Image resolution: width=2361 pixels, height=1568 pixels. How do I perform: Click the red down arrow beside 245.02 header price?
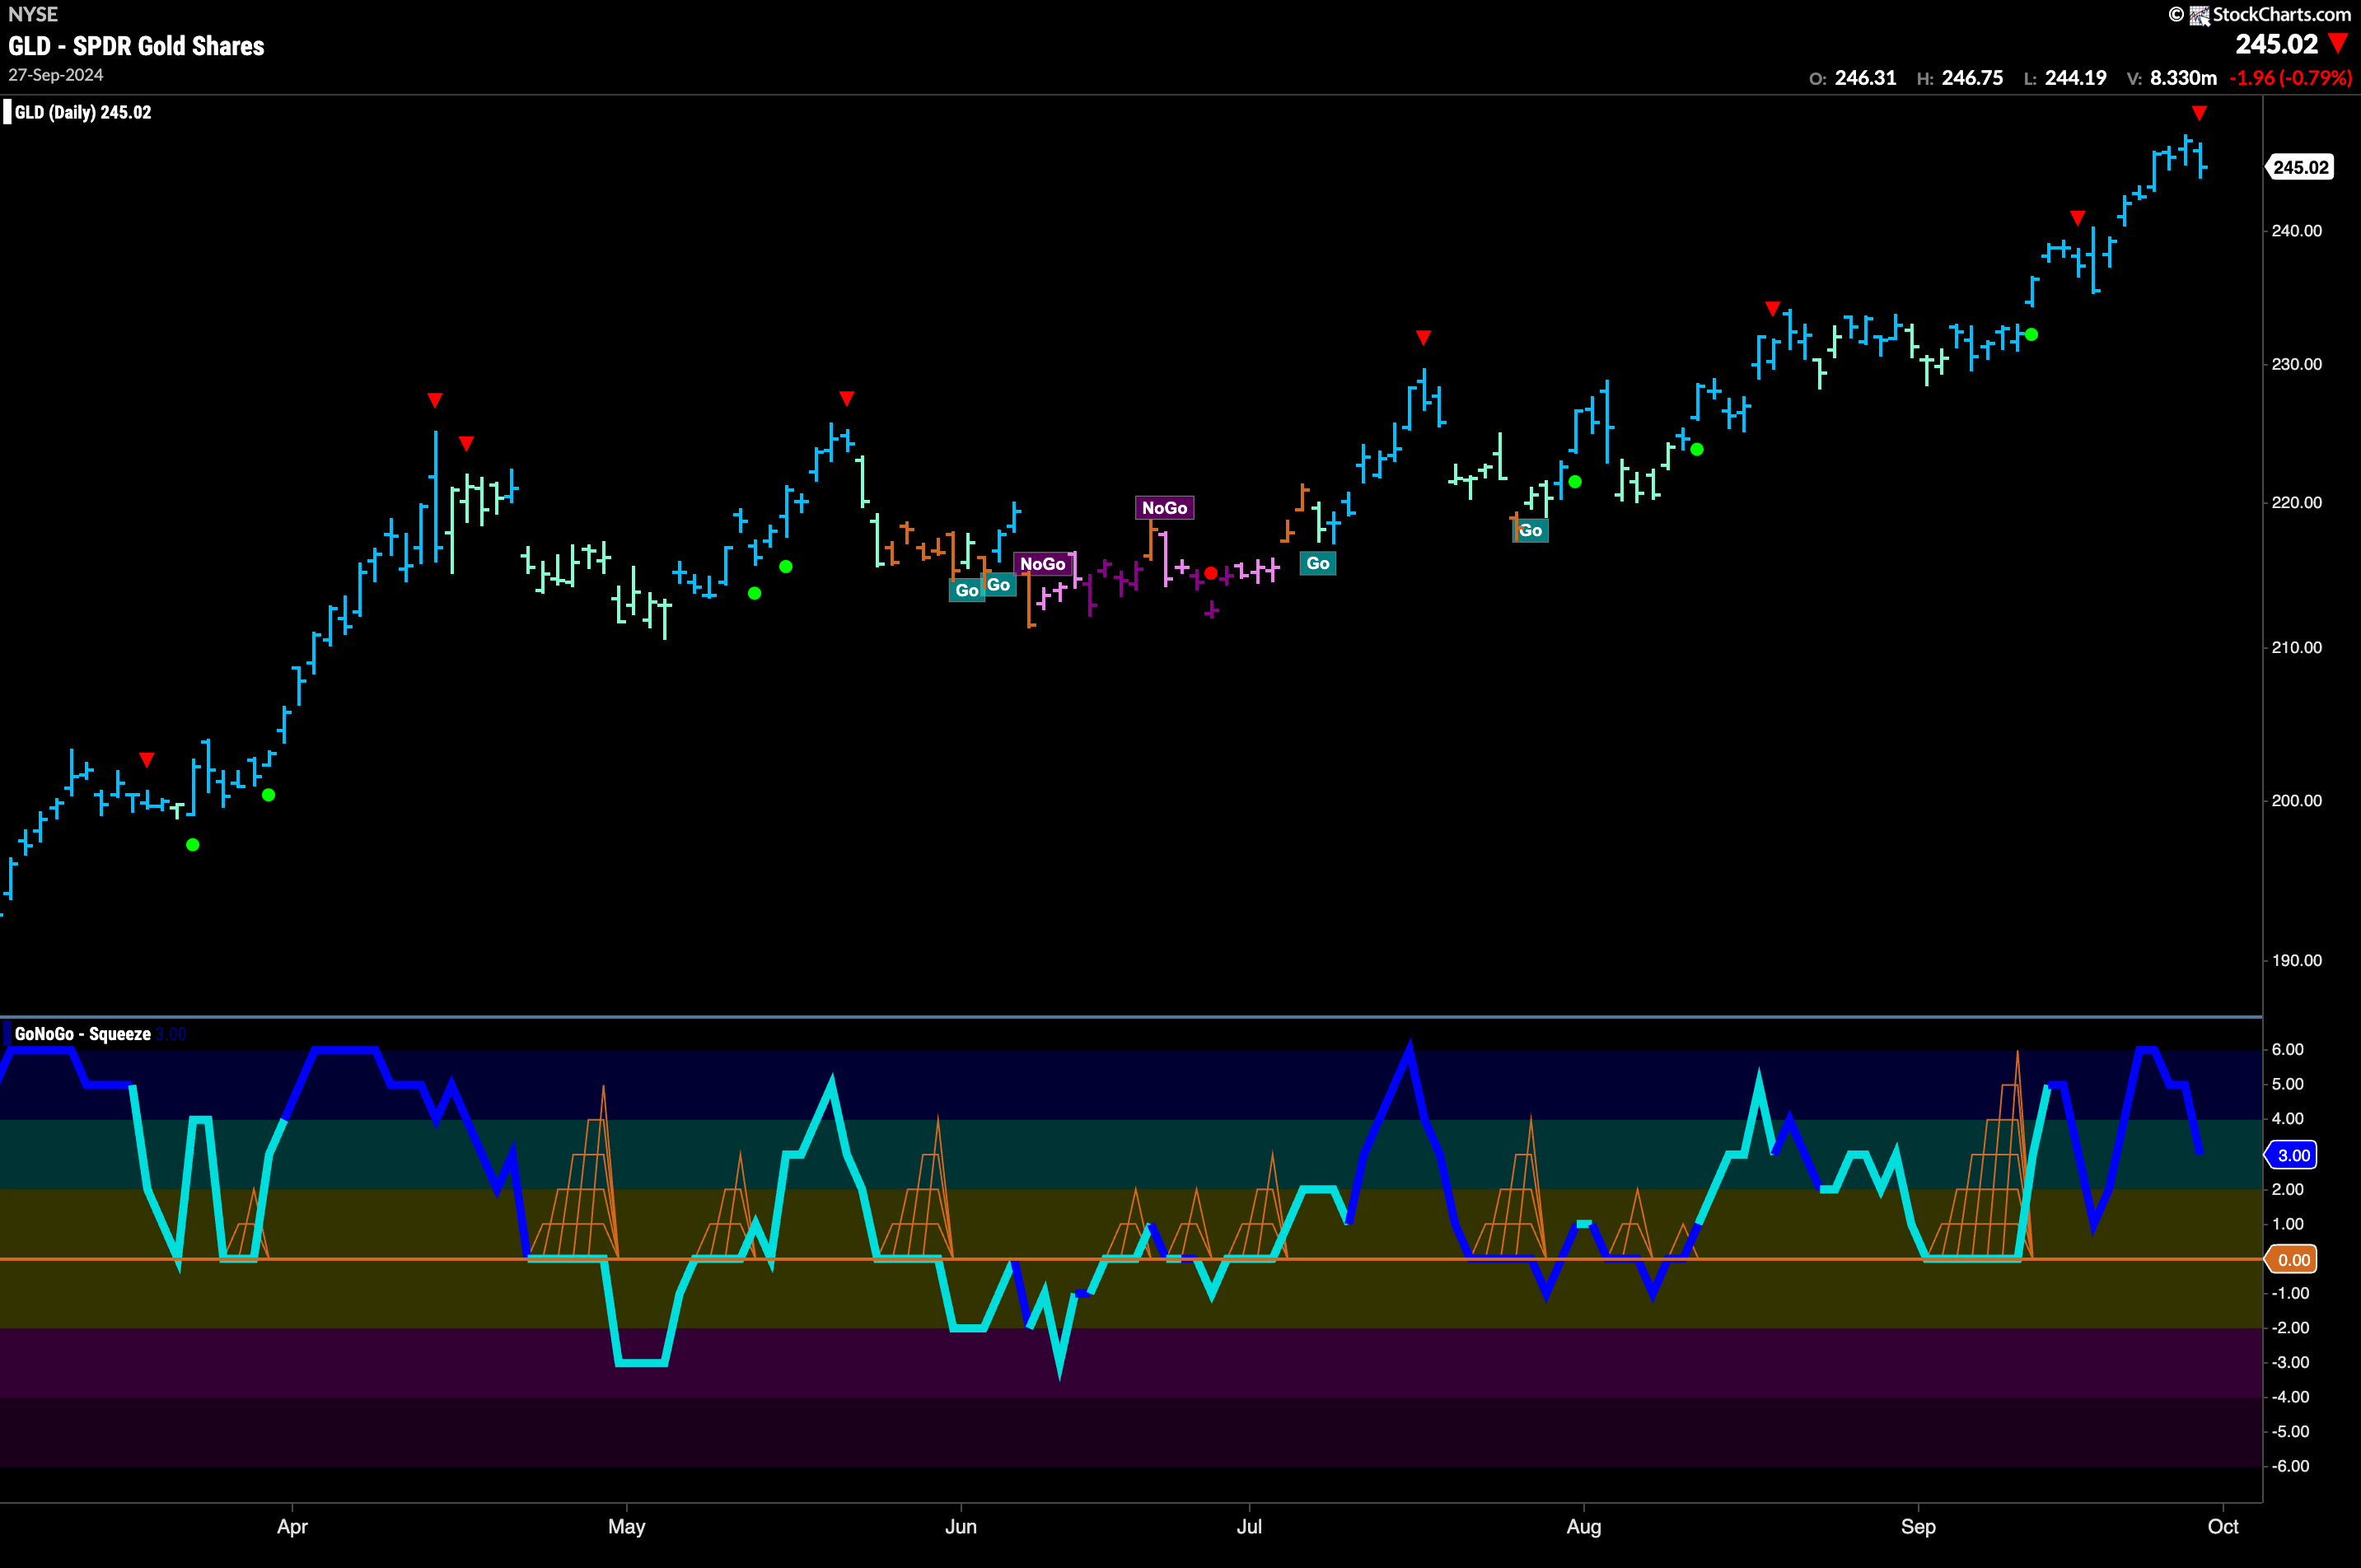coord(2338,44)
